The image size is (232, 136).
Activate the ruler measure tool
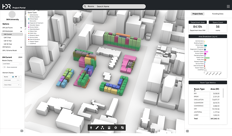(97, 128)
